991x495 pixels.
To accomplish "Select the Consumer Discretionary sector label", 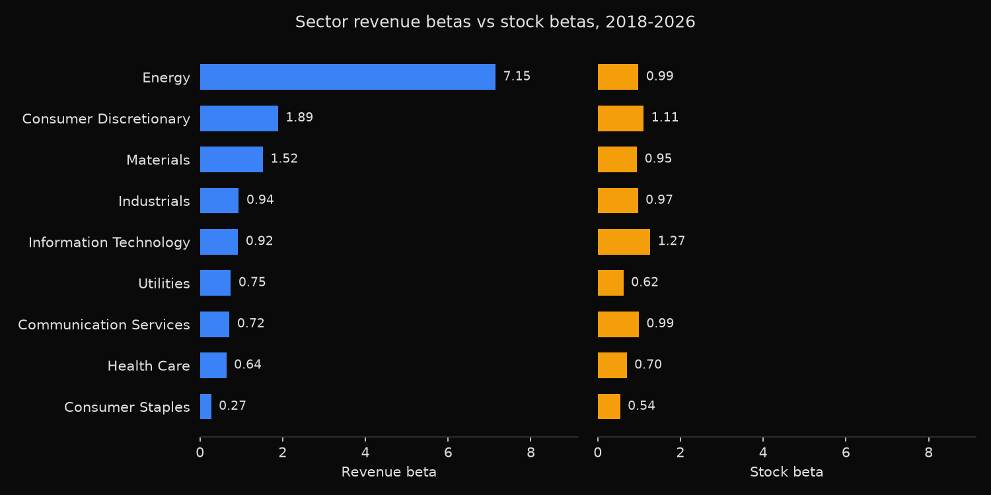I will coord(106,119).
